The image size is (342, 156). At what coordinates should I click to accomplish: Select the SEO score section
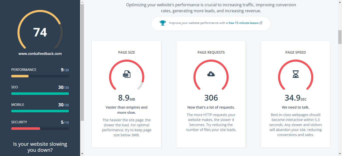pyautogui.click(x=40, y=90)
